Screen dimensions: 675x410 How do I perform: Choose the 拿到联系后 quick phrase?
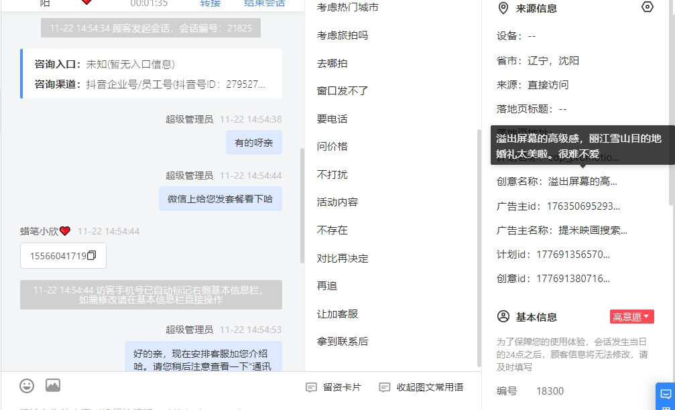point(343,341)
